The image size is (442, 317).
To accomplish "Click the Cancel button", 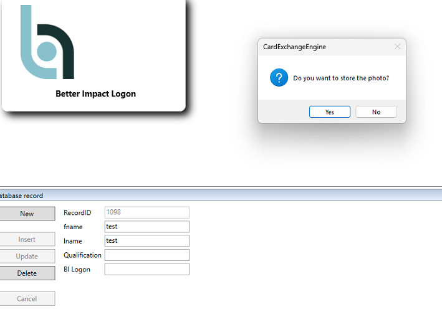I will 27,299.
